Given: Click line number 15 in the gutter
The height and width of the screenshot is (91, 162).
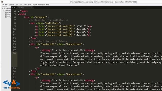Looking at the screenshot, I should click(14, 44).
